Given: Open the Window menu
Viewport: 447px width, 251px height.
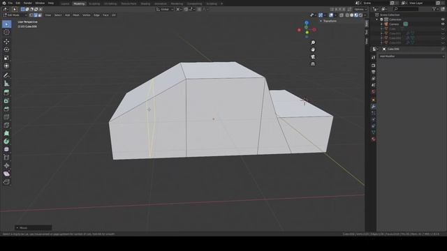Looking at the screenshot, I should click(x=40, y=3).
